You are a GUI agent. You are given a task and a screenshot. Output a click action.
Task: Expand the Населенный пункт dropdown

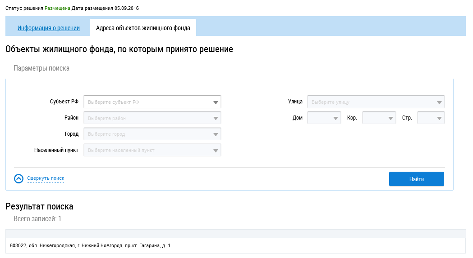pyautogui.click(x=216, y=151)
